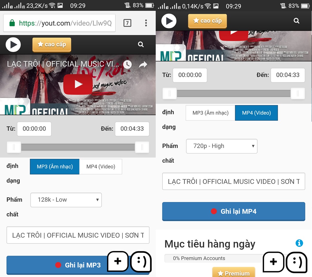Tap the battery icon in right status bar
312x277 pixels.
(x=305, y=6)
